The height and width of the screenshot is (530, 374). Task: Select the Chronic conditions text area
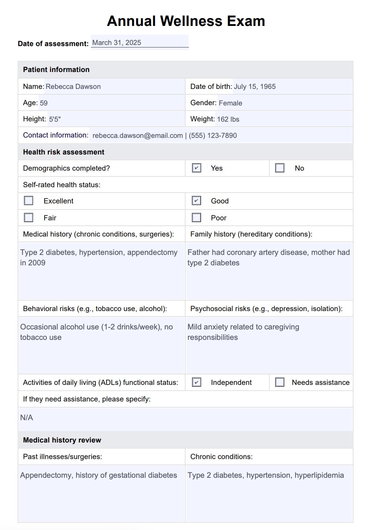click(269, 493)
